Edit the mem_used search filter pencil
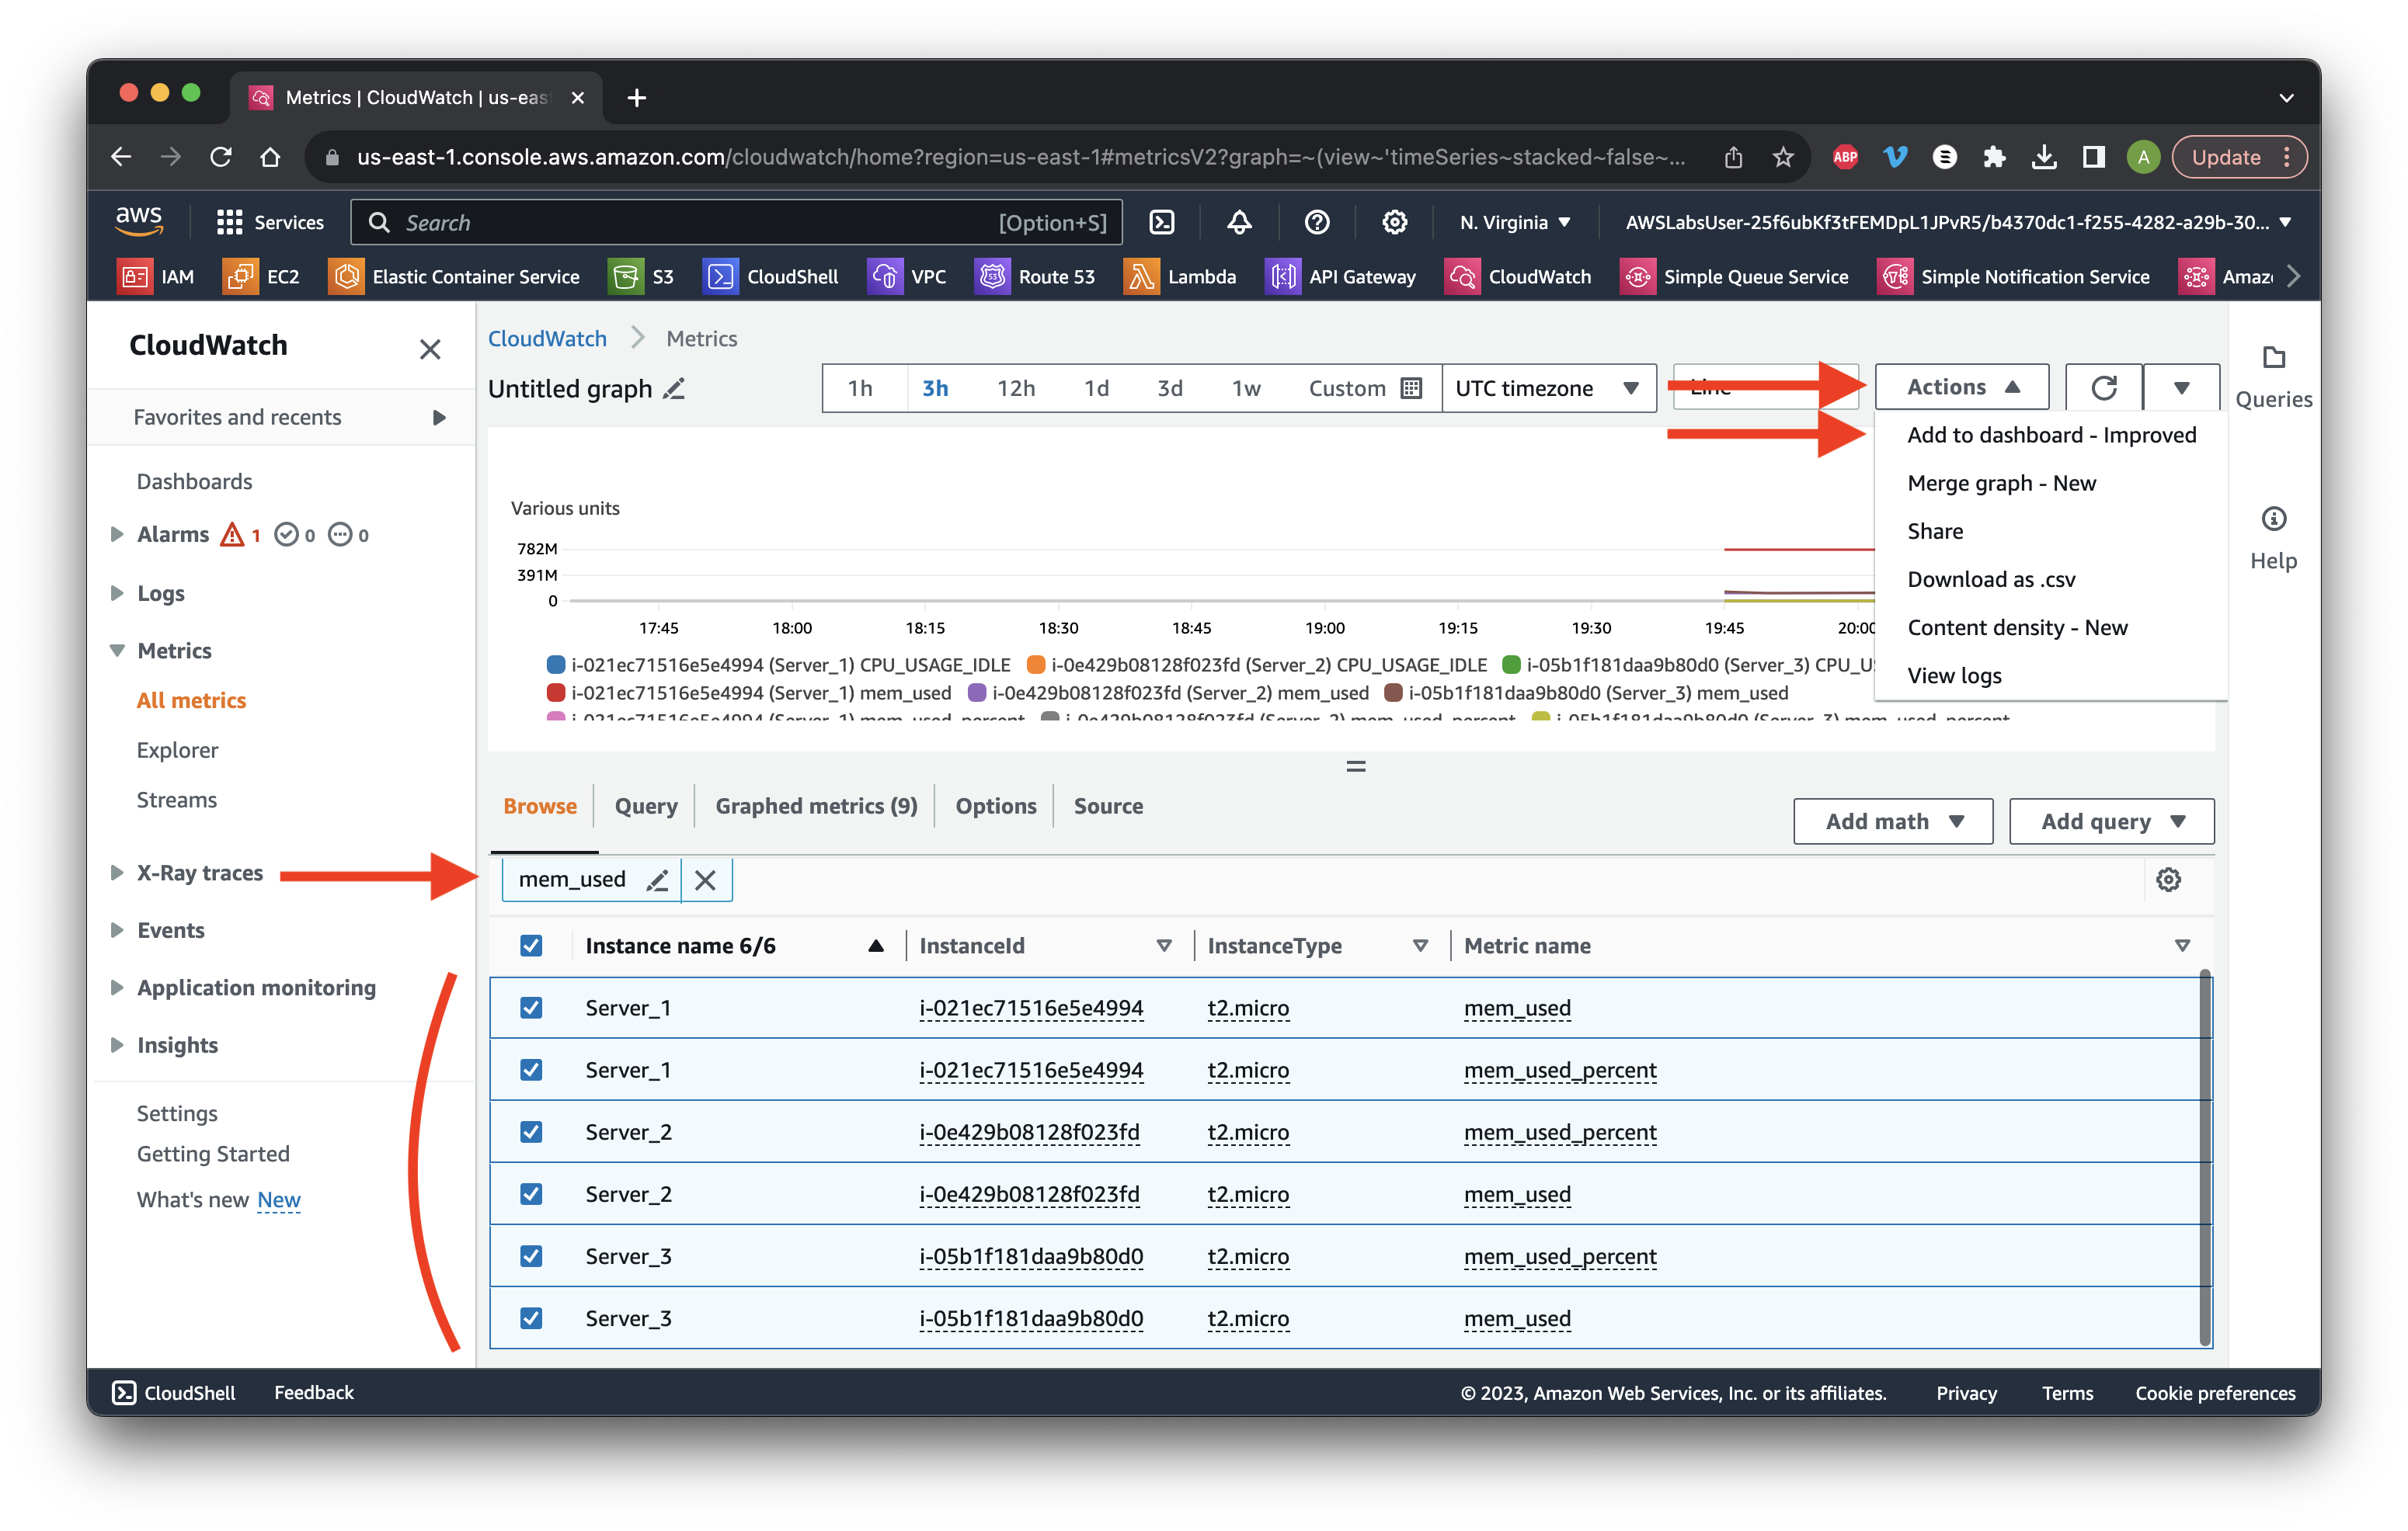This screenshot has width=2408, height=1531. pos(657,880)
